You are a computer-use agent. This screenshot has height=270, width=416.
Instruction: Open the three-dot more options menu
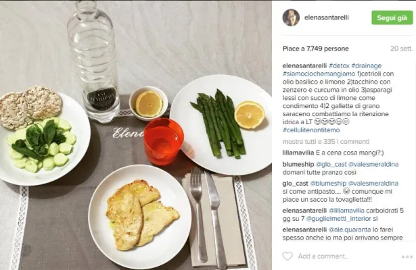(407, 256)
